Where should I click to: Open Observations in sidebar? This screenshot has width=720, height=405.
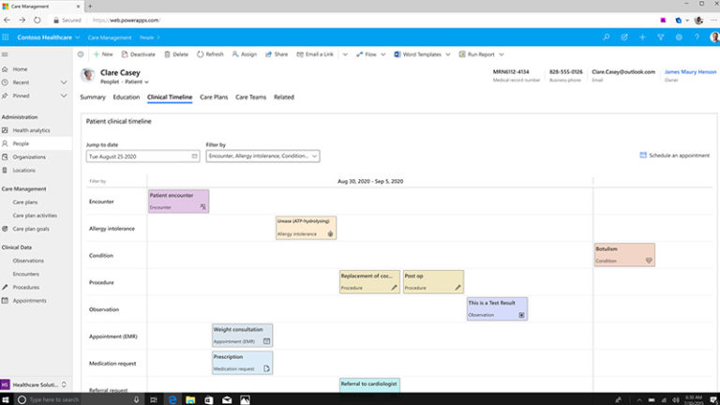[x=28, y=261]
